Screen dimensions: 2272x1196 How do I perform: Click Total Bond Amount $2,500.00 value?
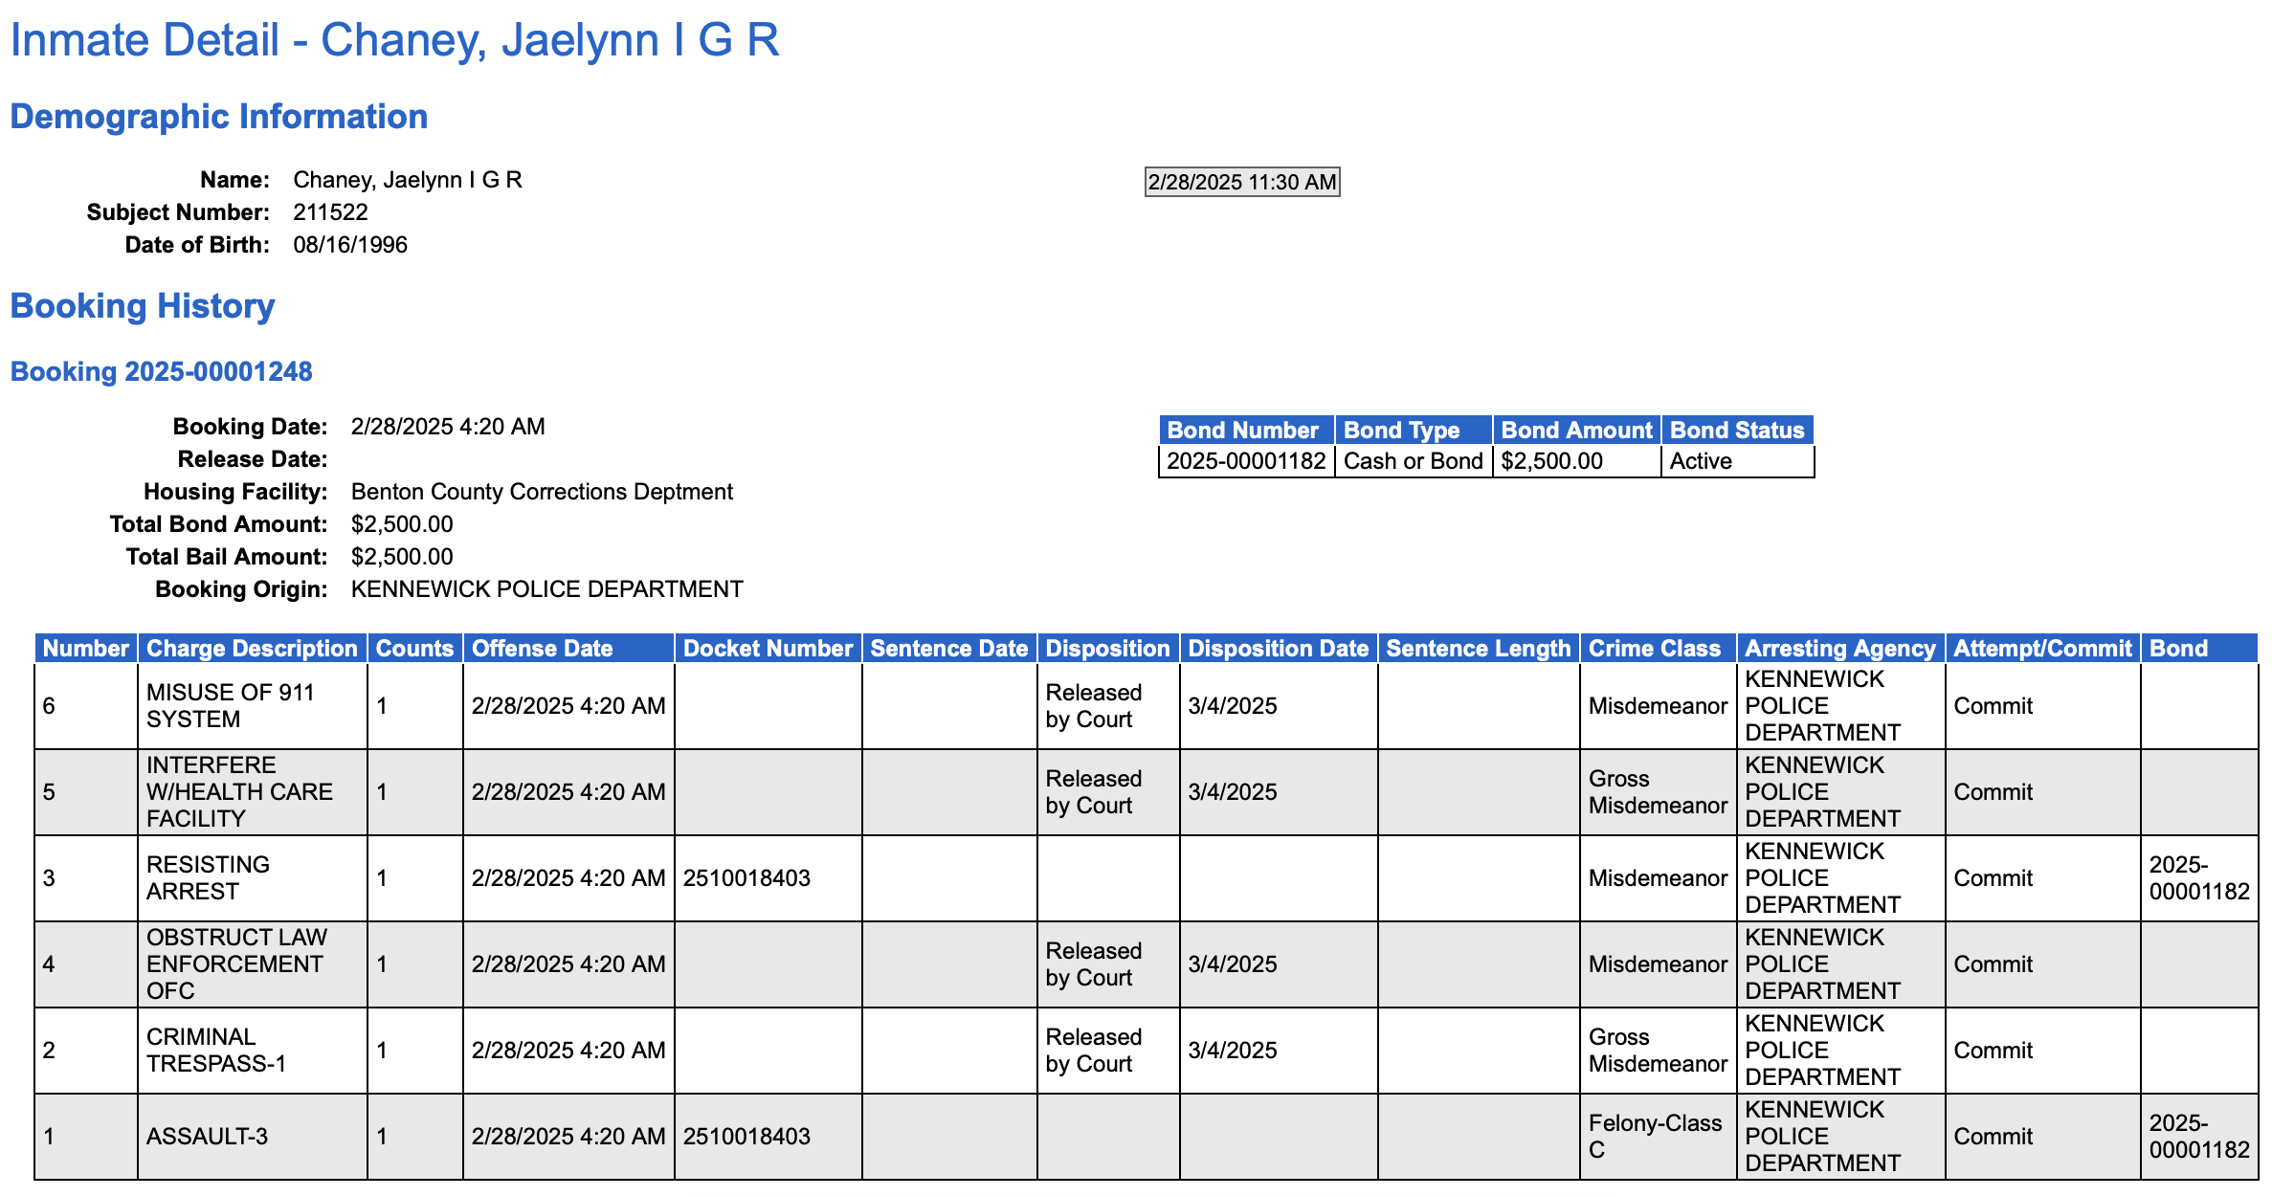click(402, 524)
